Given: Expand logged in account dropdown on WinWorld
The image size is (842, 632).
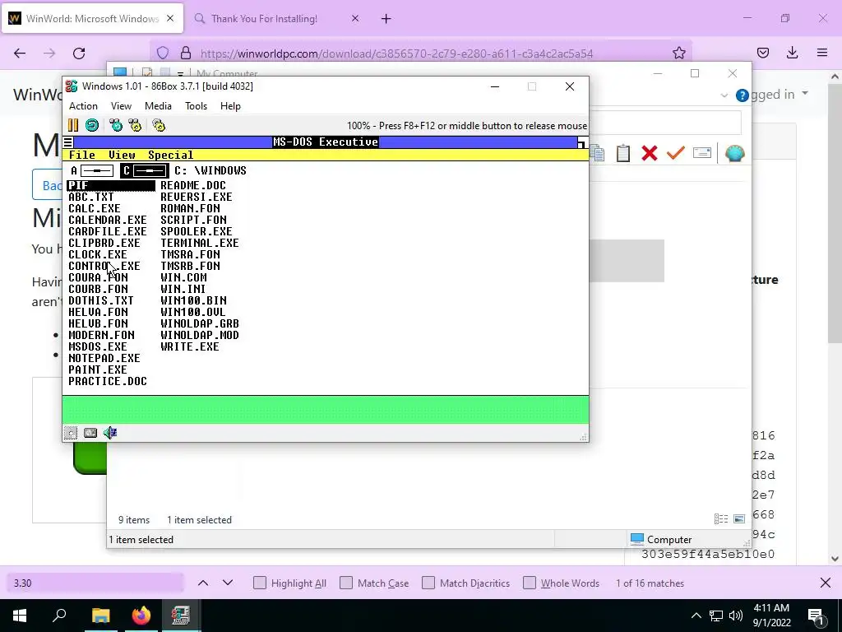Looking at the screenshot, I should (804, 94).
